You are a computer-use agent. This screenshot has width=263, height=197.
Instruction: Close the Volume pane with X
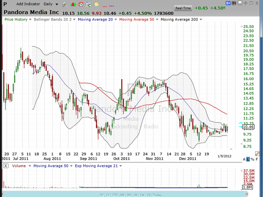6,166
